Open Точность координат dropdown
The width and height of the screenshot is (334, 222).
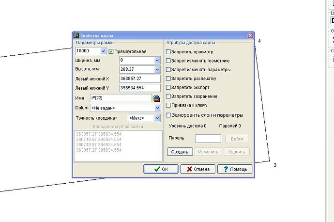tap(157, 118)
